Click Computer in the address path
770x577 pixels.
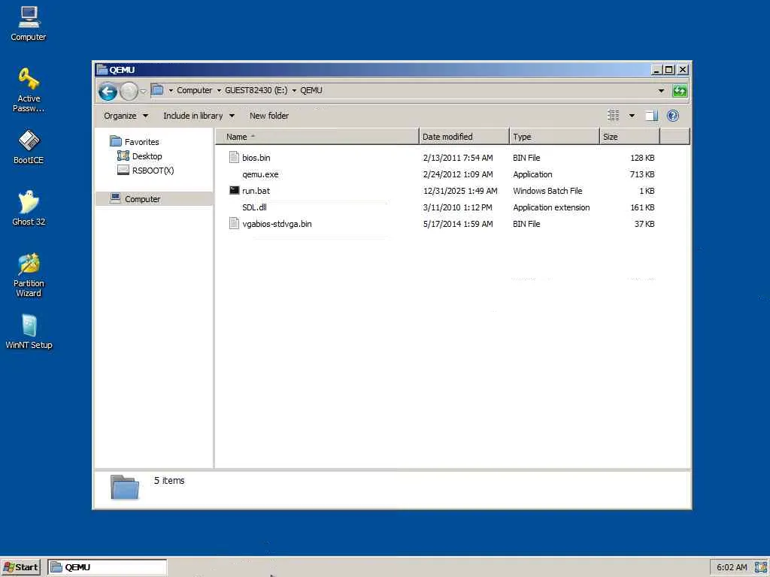coord(195,90)
